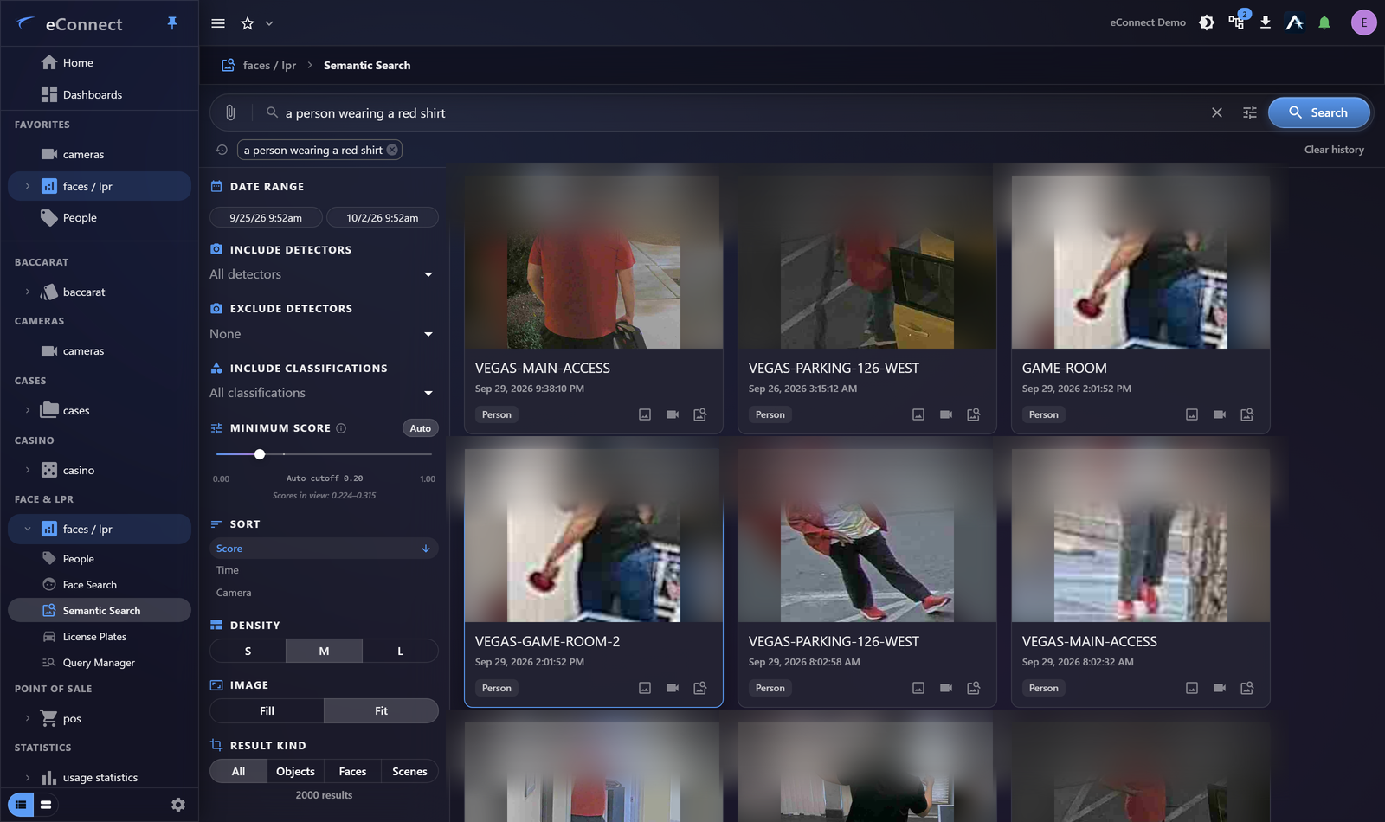Filter results by Scenes
Image resolution: width=1385 pixels, height=822 pixels.
pos(409,771)
